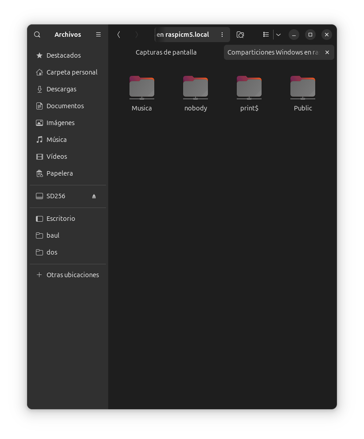Open the Descargas sidebar entry
This screenshot has height=439, width=364.
coord(68,89)
